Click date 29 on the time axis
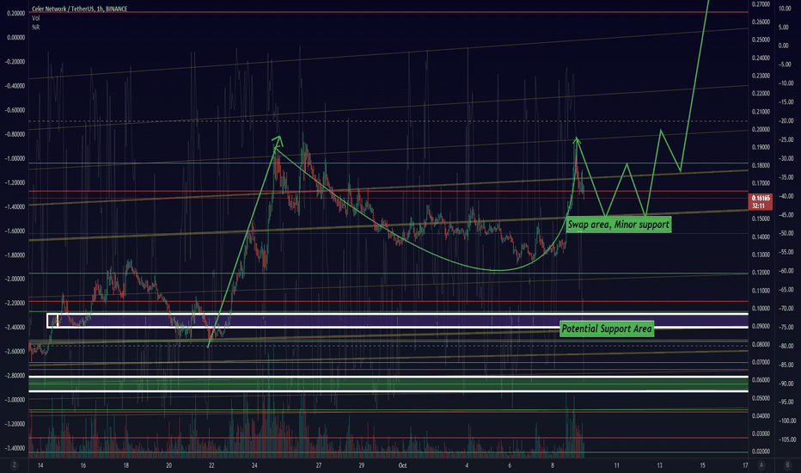 click(361, 465)
